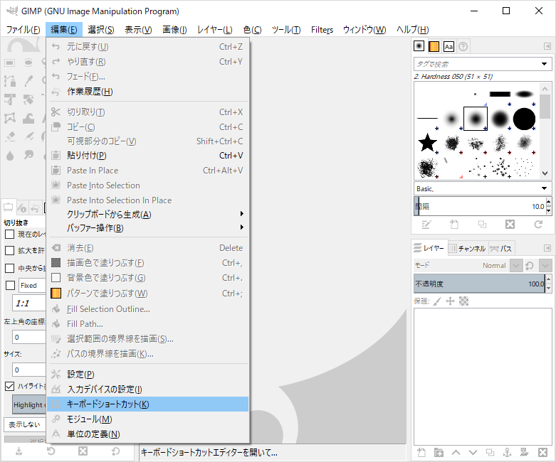Screen dimensions: 556x462
Task: Click the anchor floating layer icon
Action: click(508, 453)
